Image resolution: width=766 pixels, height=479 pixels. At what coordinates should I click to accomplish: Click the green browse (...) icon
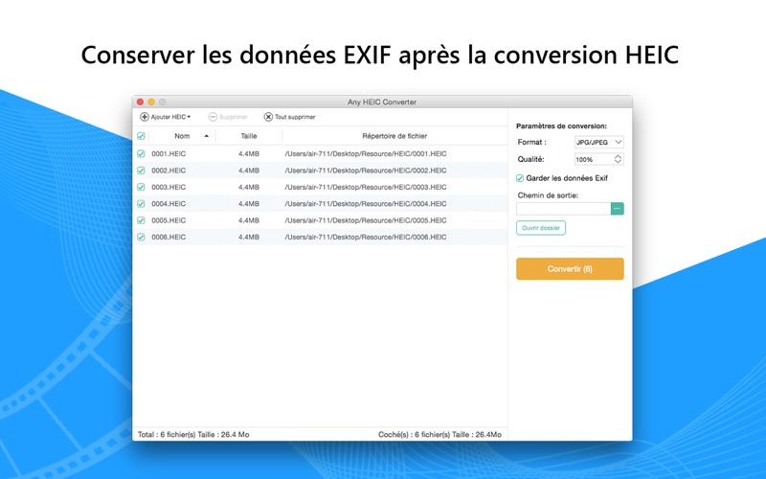point(617,209)
